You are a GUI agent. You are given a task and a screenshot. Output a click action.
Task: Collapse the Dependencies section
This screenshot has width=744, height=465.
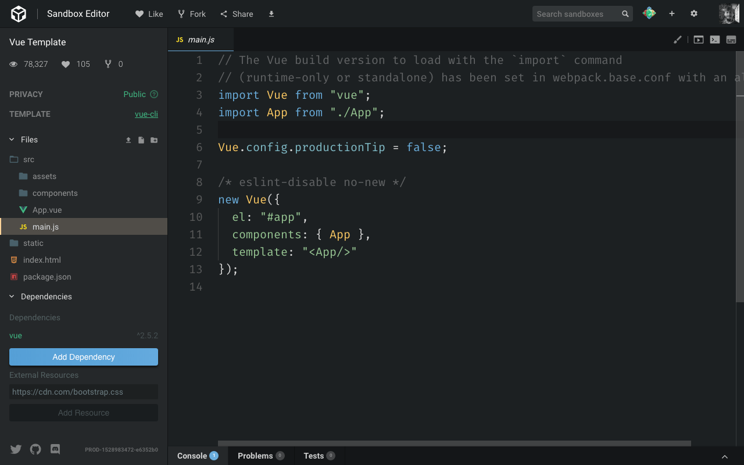(x=10, y=296)
